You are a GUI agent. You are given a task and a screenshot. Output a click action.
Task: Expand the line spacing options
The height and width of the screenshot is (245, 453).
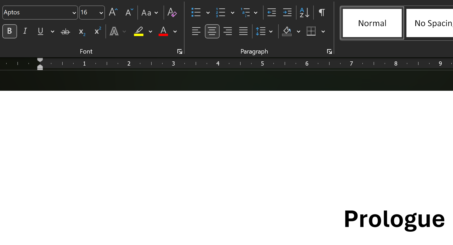(271, 32)
